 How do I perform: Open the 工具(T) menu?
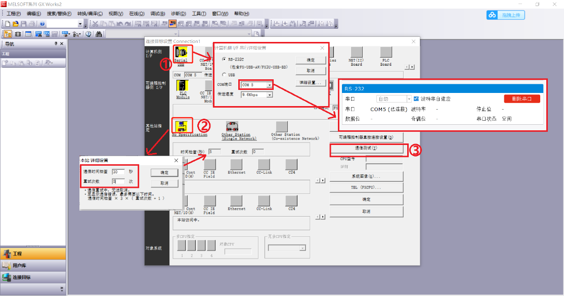click(199, 14)
